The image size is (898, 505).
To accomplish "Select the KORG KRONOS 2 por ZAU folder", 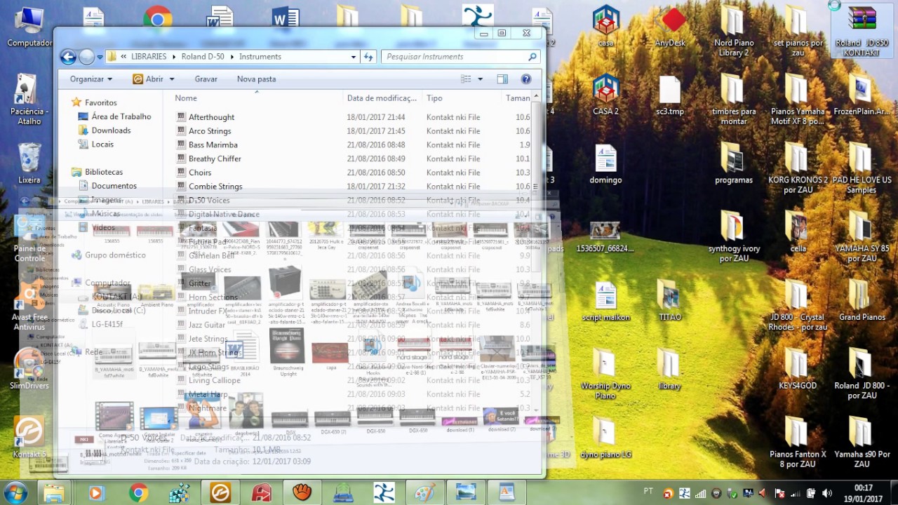I will point(798,168).
